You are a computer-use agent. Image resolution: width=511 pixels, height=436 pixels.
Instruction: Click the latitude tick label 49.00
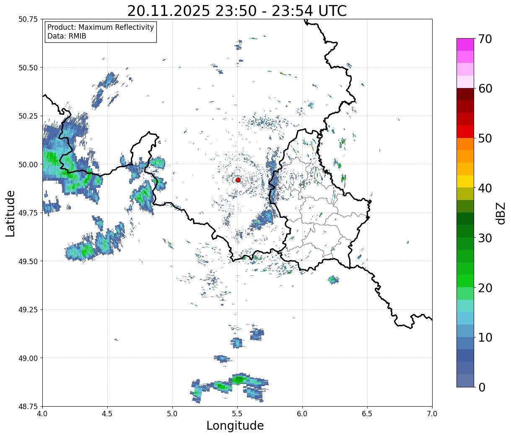tap(28, 358)
